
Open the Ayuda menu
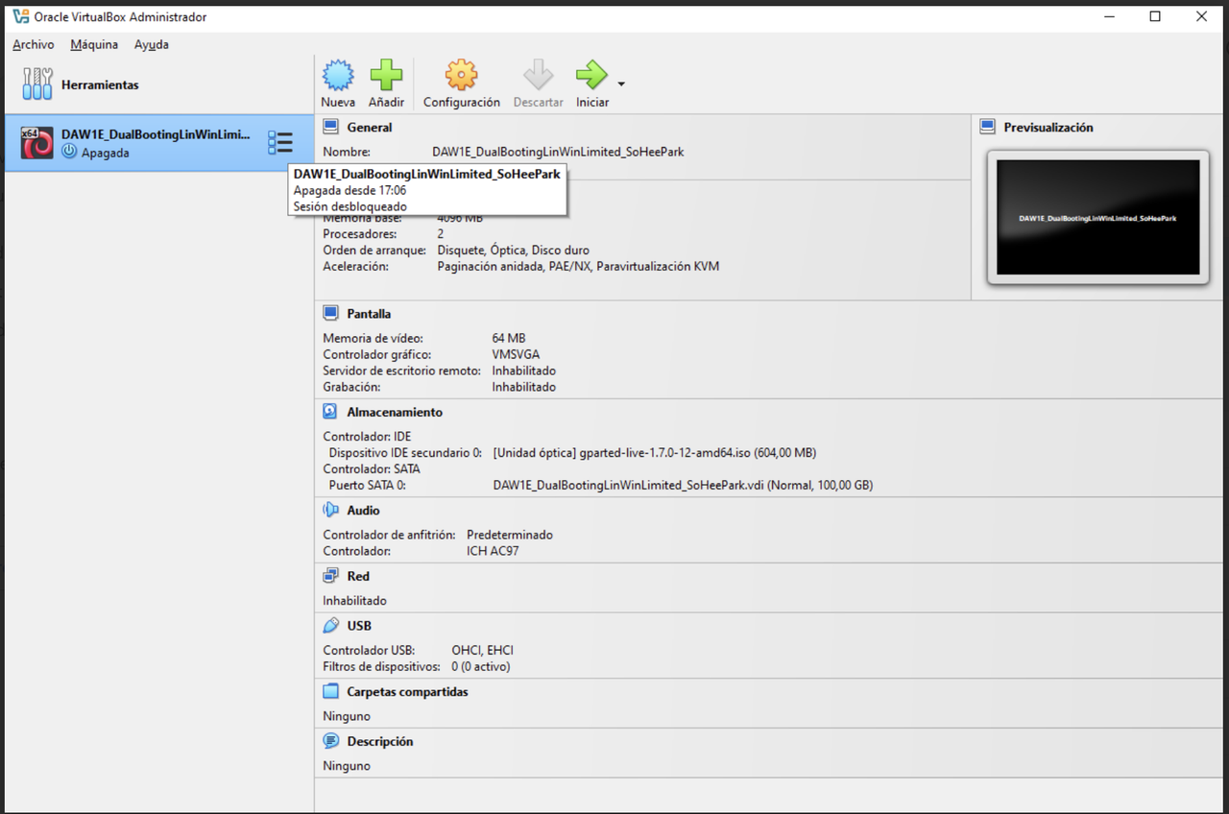(151, 44)
